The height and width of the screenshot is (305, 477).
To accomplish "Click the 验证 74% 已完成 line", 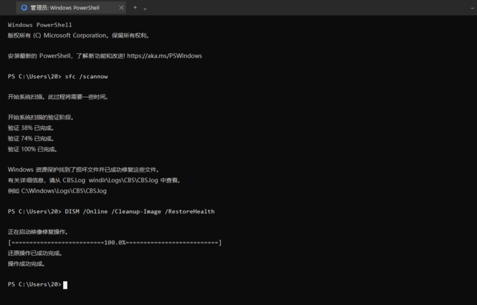I will point(31,139).
